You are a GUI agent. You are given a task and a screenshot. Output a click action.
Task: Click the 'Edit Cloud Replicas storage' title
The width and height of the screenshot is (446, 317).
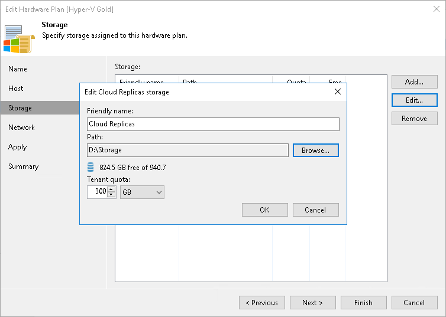point(127,92)
